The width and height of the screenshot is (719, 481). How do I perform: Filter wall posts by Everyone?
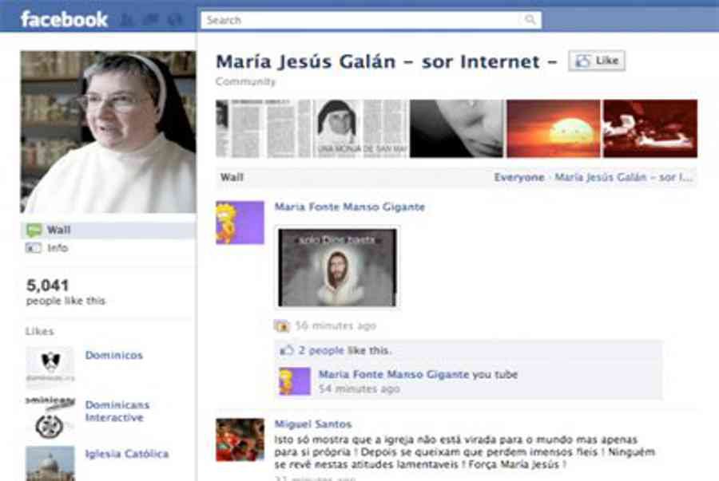point(519,178)
